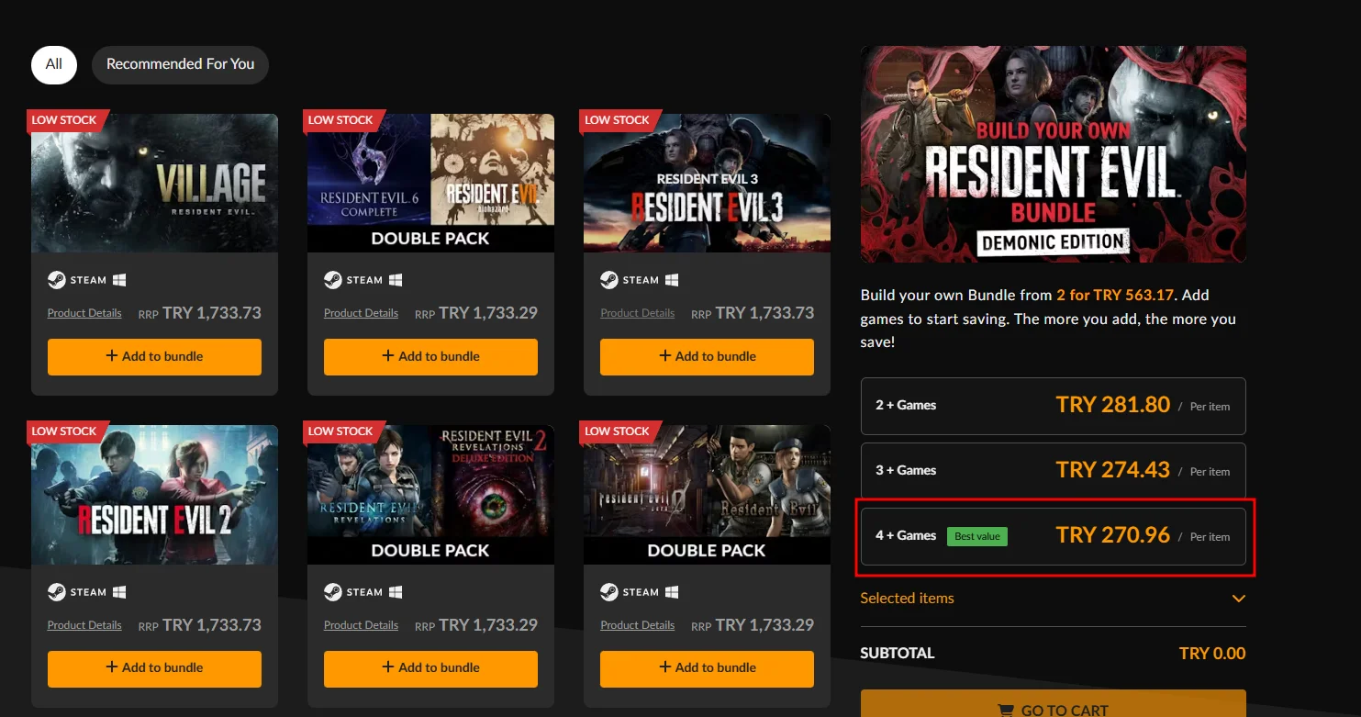Open Product Details for Resident Evil Village

(x=84, y=313)
